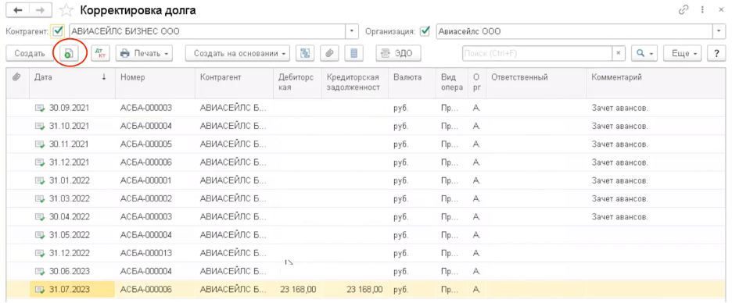
Task: Click the Дебиторская column header
Action: [297, 82]
